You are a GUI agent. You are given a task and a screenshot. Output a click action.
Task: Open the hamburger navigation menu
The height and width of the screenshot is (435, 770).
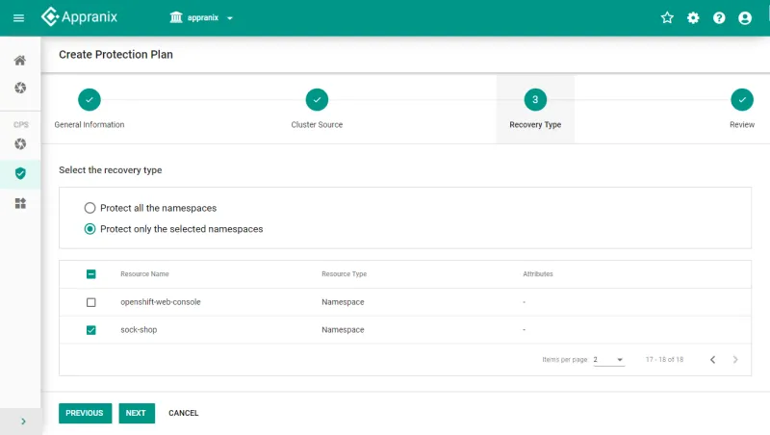click(19, 18)
